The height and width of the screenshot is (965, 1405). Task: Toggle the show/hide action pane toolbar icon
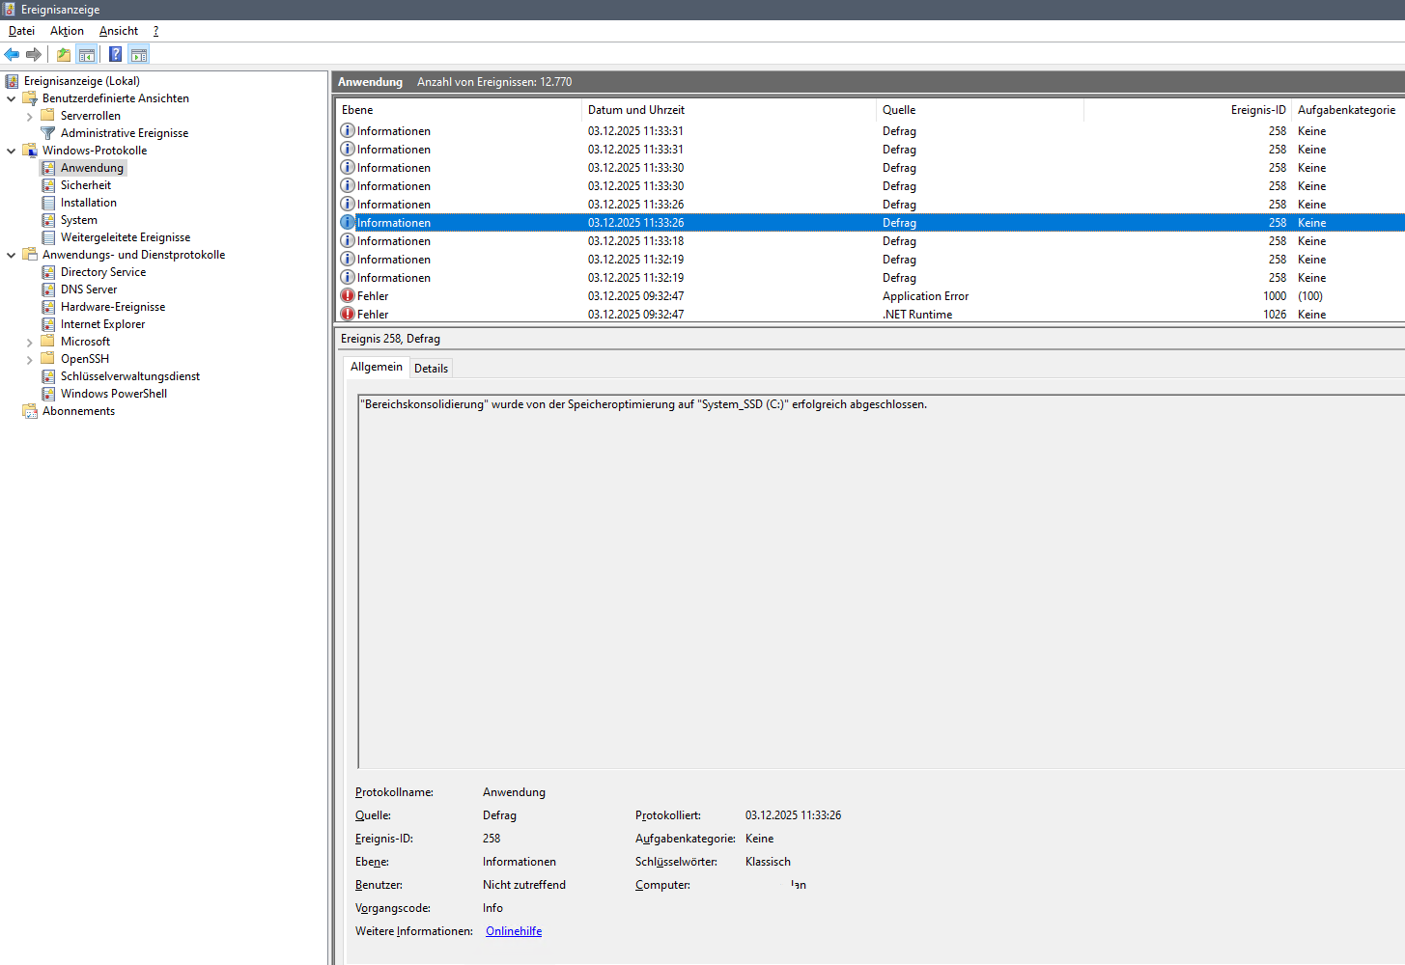tap(139, 55)
